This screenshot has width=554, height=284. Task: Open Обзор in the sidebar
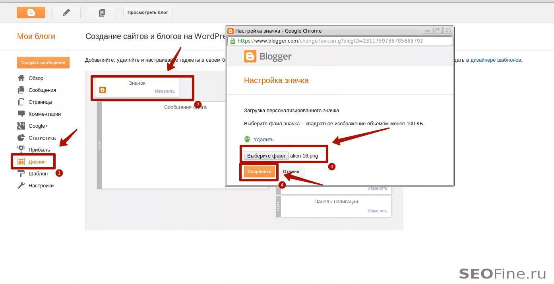36,78
